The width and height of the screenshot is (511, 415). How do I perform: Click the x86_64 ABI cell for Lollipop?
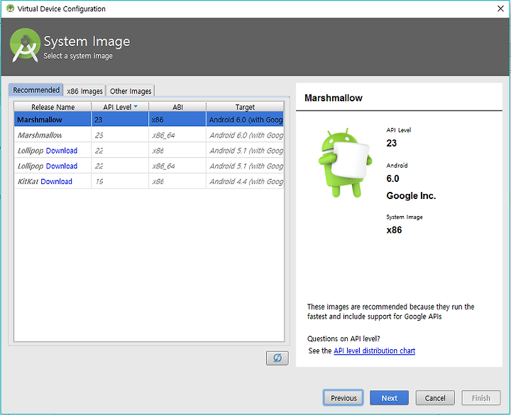tap(177, 166)
